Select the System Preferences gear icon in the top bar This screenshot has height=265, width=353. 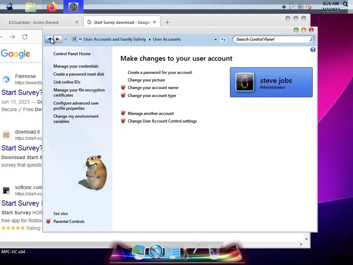click(x=73, y=7)
